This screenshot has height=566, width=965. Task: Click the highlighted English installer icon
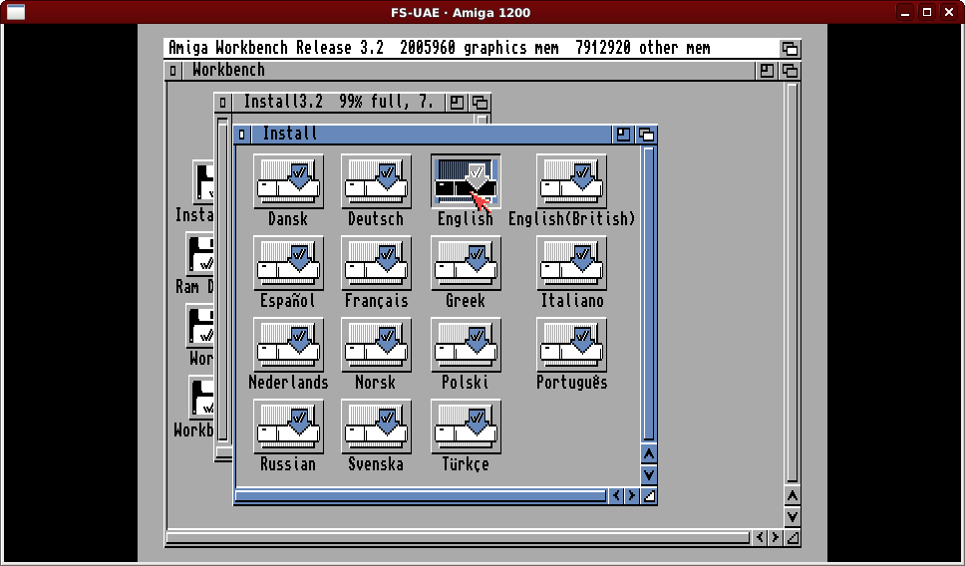pos(466,181)
